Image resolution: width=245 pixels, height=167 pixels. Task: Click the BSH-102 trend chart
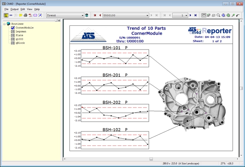point(115,140)
